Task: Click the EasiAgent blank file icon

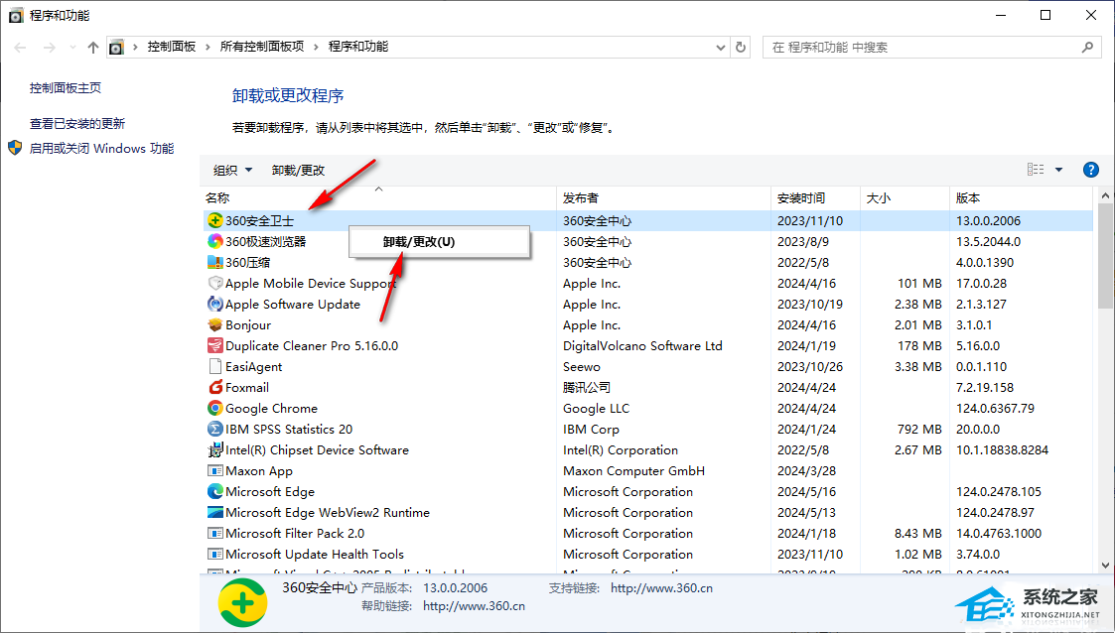Action: [214, 366]
